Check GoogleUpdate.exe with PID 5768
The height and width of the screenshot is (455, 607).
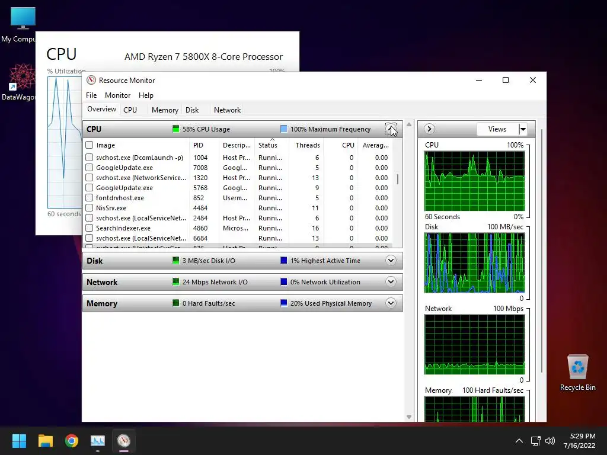(x=90, y=188)
